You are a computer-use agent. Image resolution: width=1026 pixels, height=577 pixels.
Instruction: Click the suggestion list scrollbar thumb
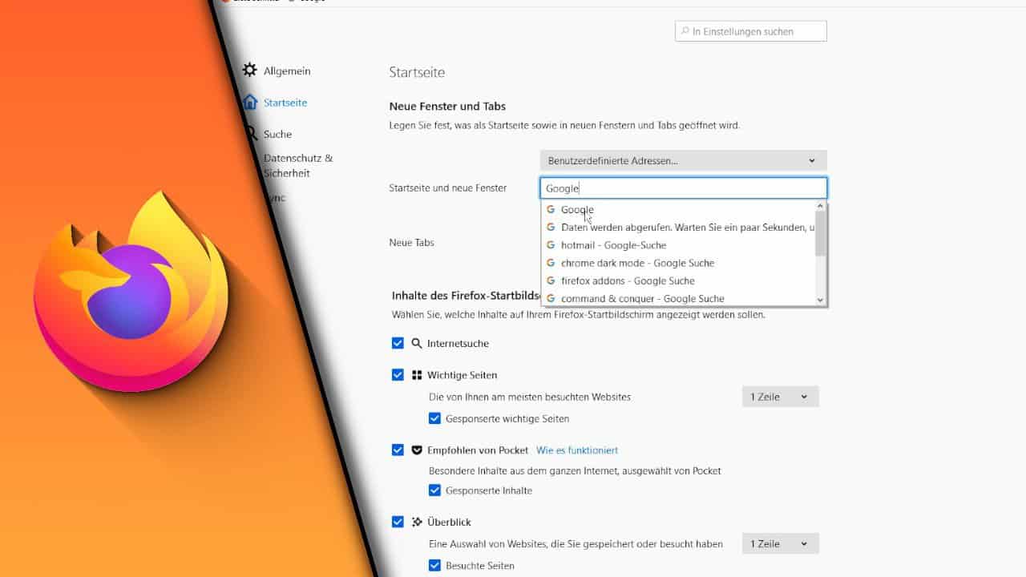(x=820, y=235)
